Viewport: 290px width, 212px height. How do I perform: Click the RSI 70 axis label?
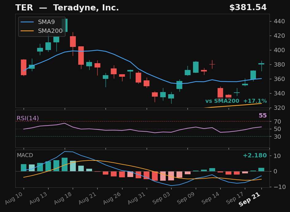pos(277,121)
